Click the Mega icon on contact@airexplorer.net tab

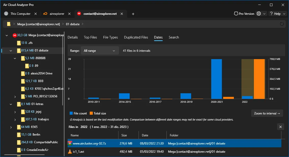click(79, 14)
